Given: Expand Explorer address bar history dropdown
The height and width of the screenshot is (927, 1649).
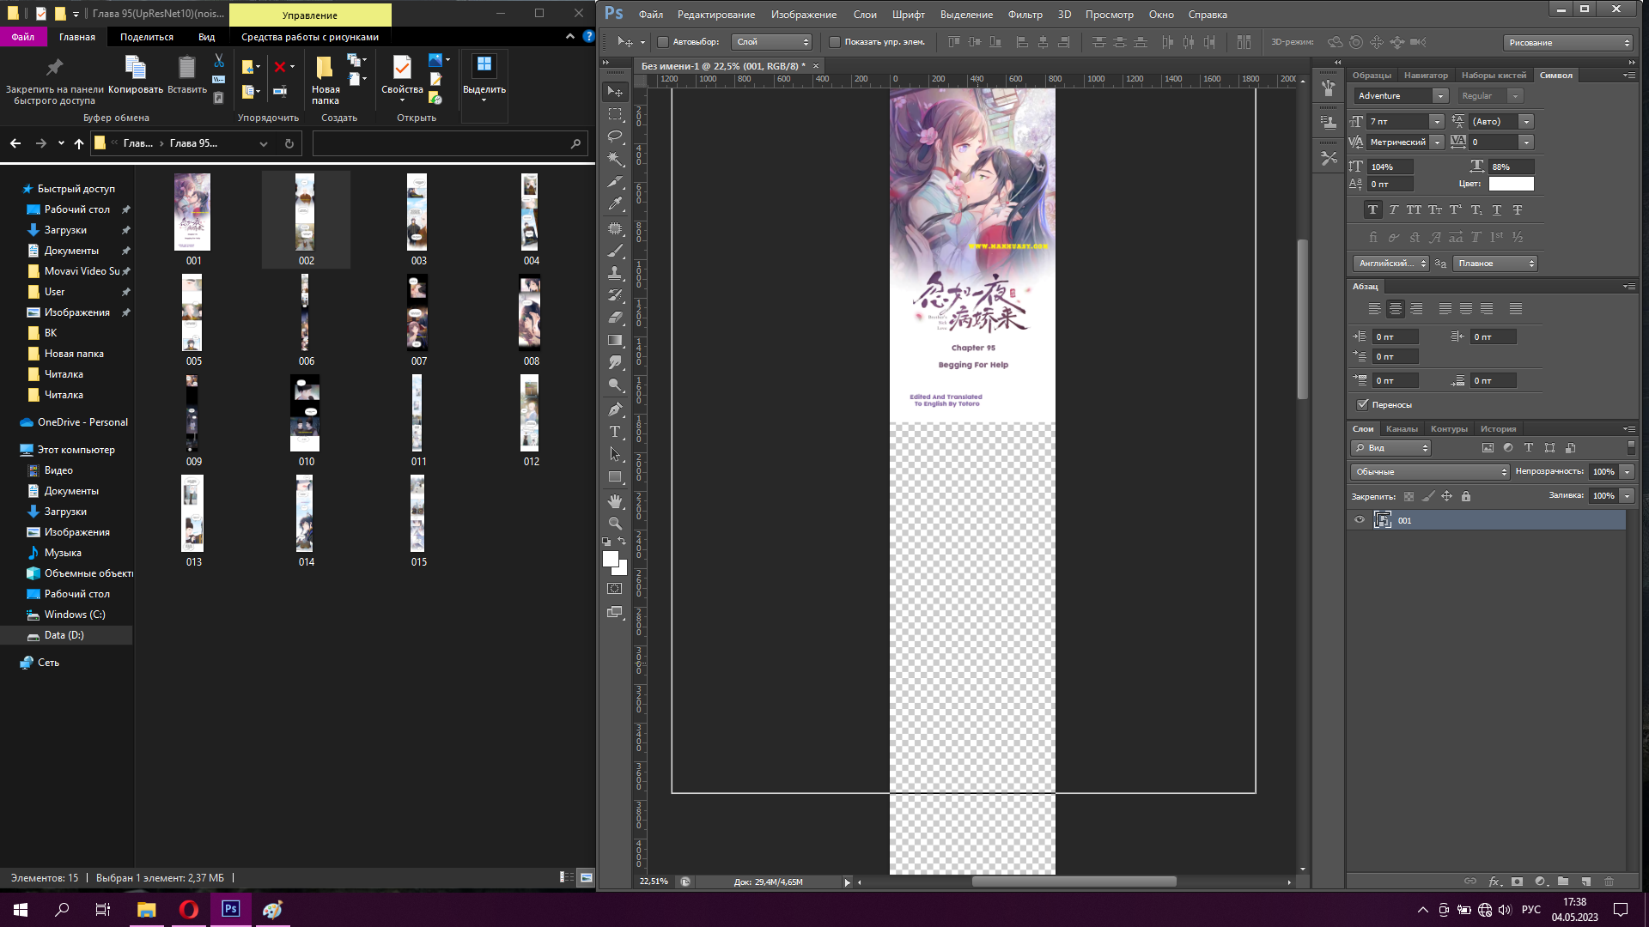Looking at the screenshot, I should click(x=264, y=144).
